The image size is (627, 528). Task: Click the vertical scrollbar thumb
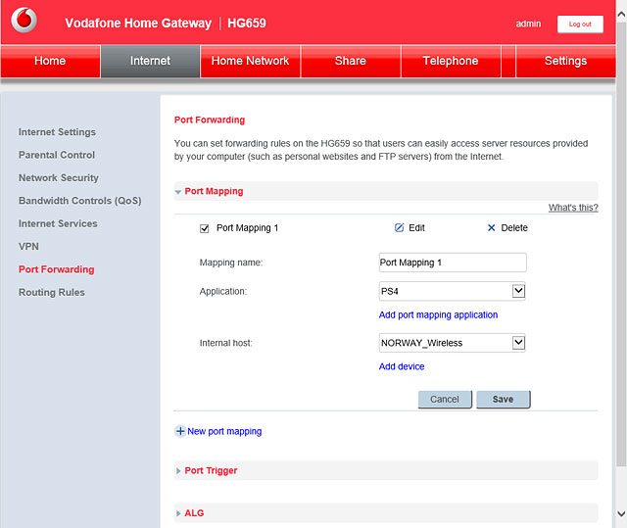click(x=621, y=244)
